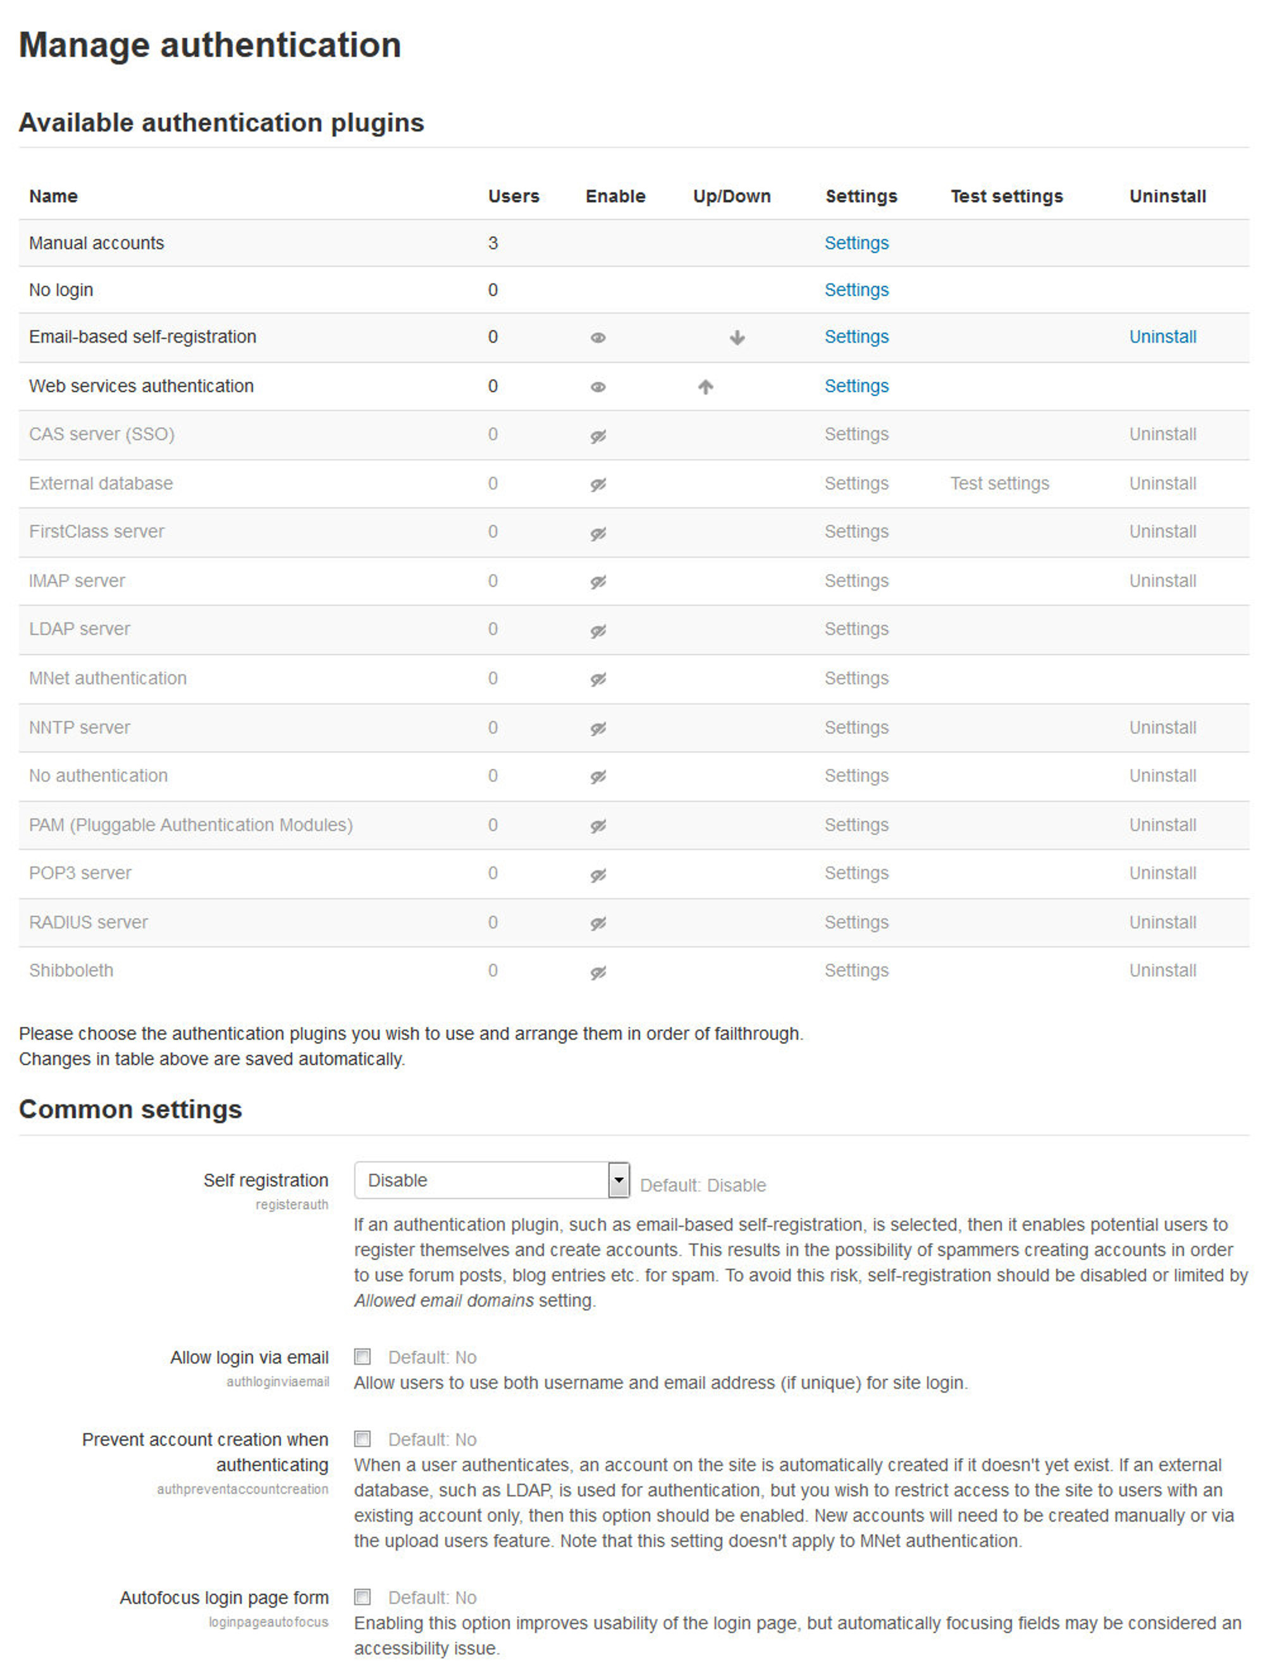Check the Autofocus login page form option
Viewport: 1275px width, 1676px height.
362,1598
